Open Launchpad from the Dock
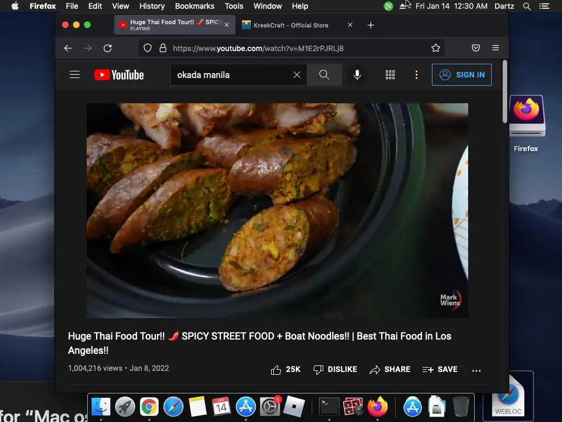Viewport: 562px width, 422px height. pyautogui.click(x=125, y=407)
